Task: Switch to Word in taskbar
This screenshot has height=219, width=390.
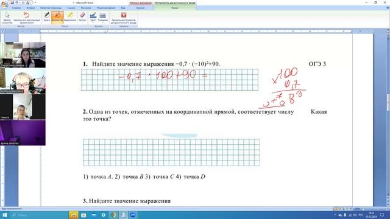Action: pos(123,215)
